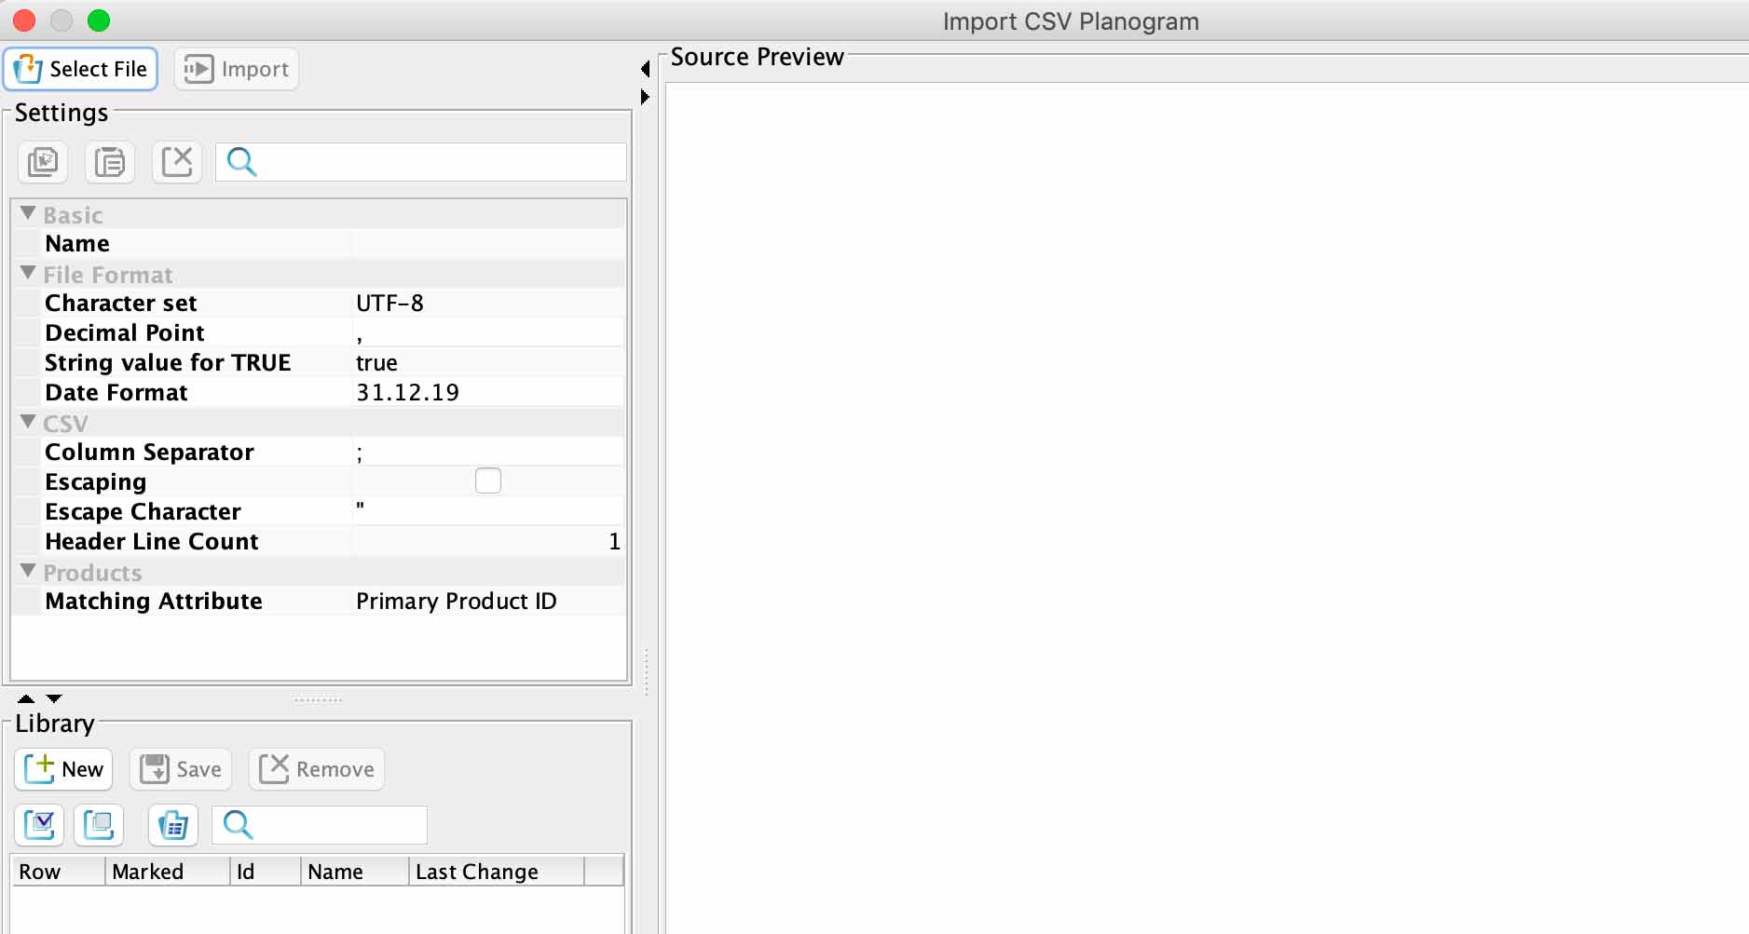Click the Settings search field
Viewport: 1749px width, 934px height.
pyautogui.click(x=438, y=162)
